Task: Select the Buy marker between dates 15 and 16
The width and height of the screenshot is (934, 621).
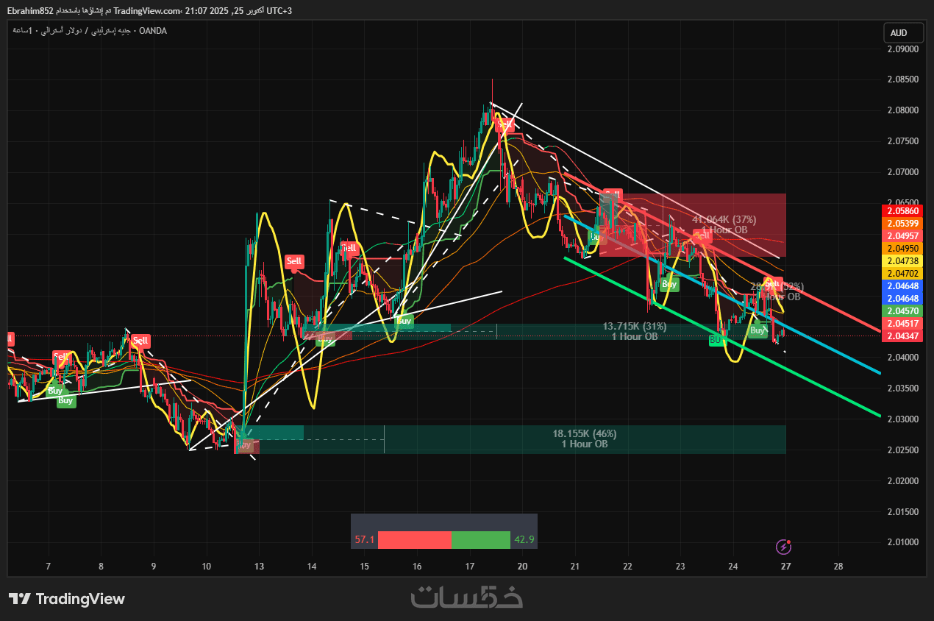Action: coord(404,320)
